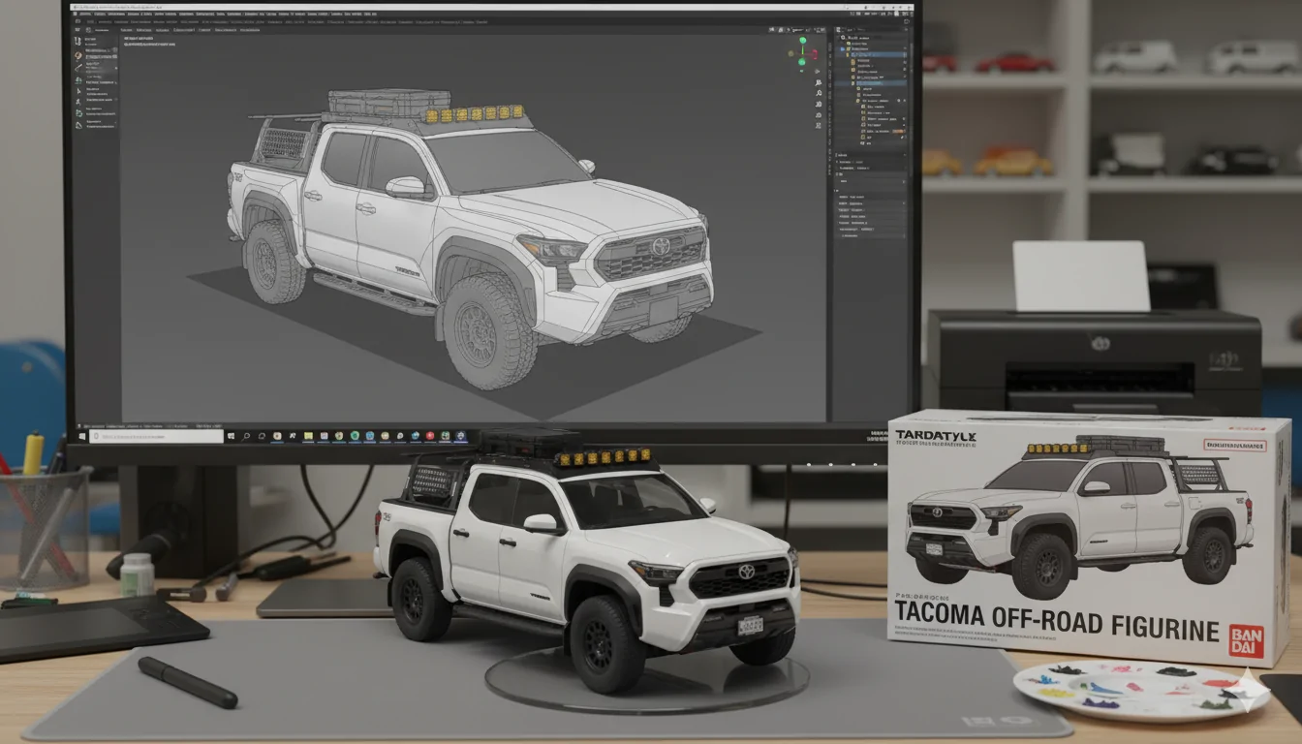Select the orange round tool in left toolbar

(x=78, y=55)
